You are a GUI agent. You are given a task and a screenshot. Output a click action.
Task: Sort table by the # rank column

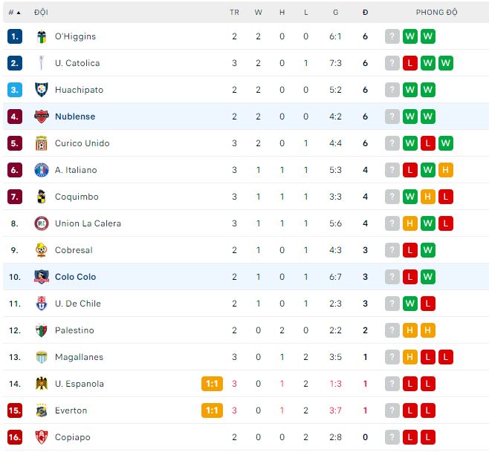tap(14, 13)
